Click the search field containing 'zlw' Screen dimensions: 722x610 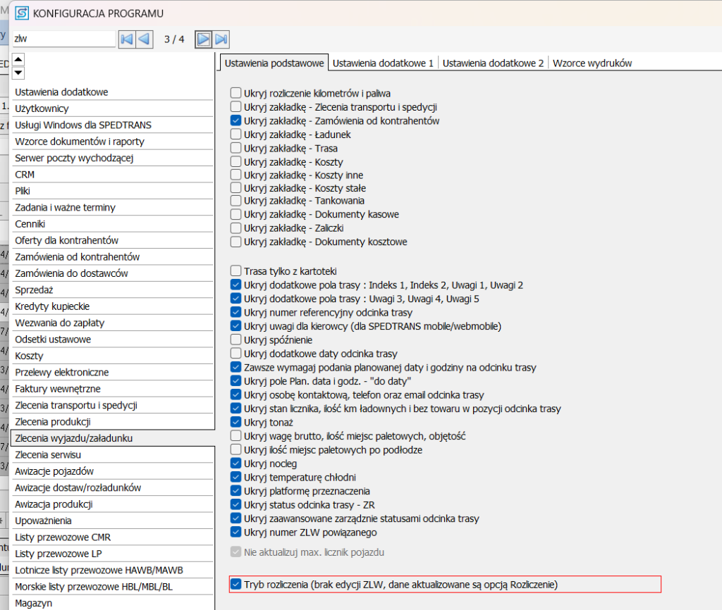[63, 39]
